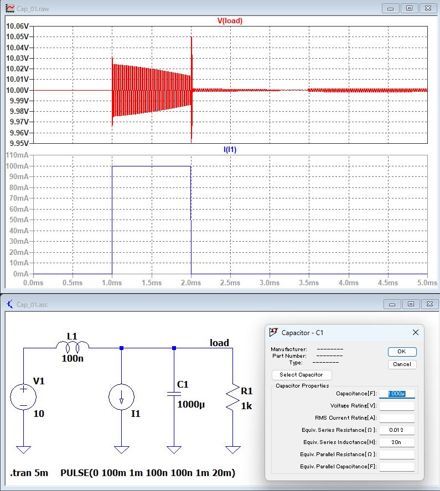This screenshot has height=491, width=440.
Task: Click the R1 resistor symbol
Action: point(232,398)
